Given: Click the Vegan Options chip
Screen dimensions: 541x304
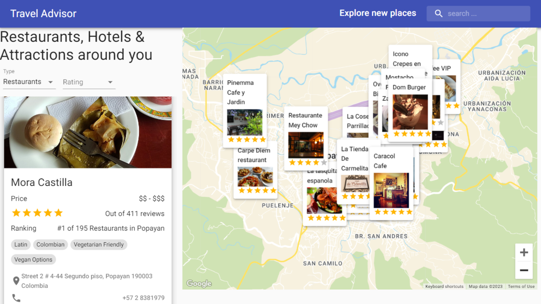Looking at the screenshot, I should 33,260.
